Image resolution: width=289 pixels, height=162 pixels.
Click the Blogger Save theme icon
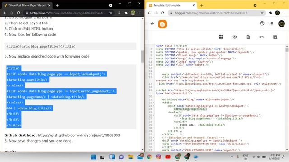tap(275, 37)
